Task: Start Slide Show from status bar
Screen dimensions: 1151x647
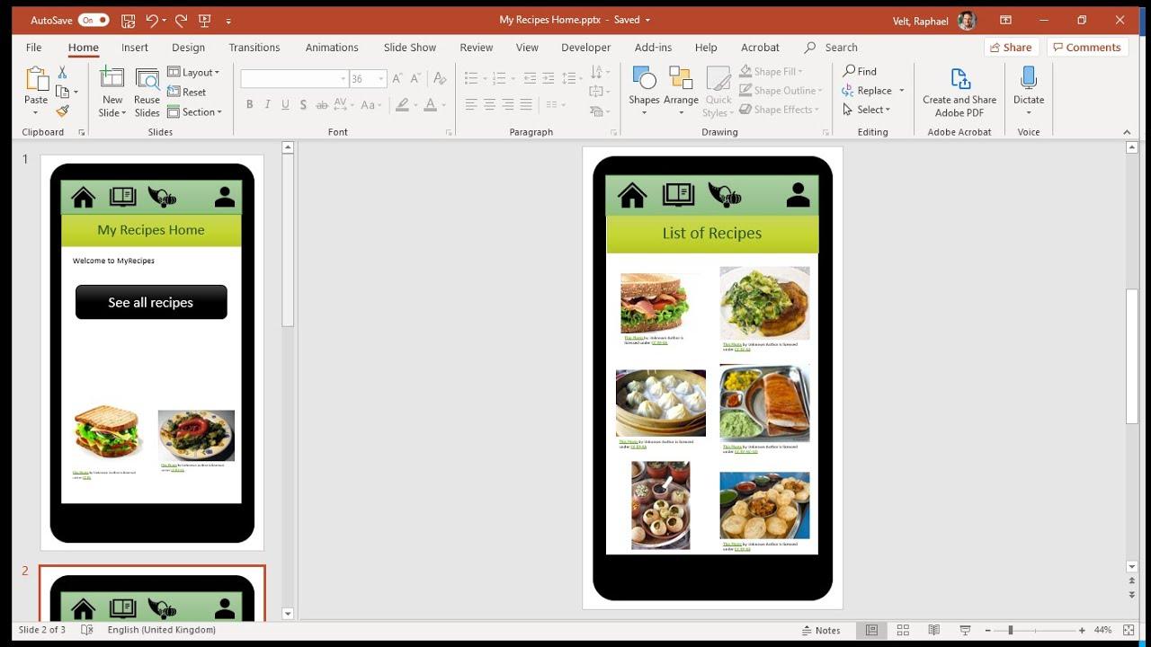Action: coord(965,630)
